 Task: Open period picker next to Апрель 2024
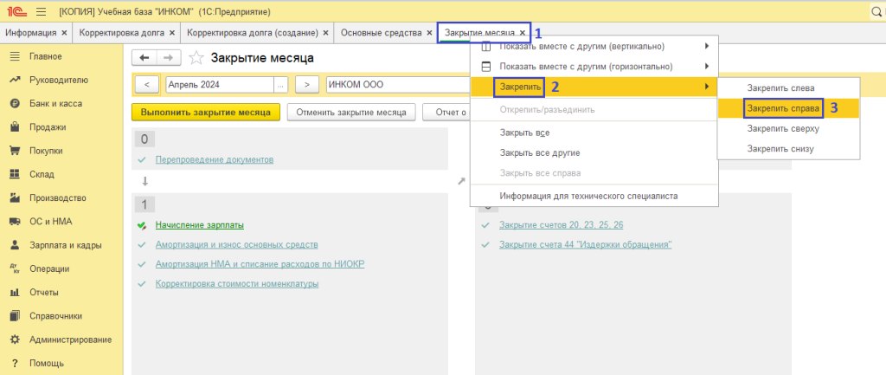click(280, 85)
